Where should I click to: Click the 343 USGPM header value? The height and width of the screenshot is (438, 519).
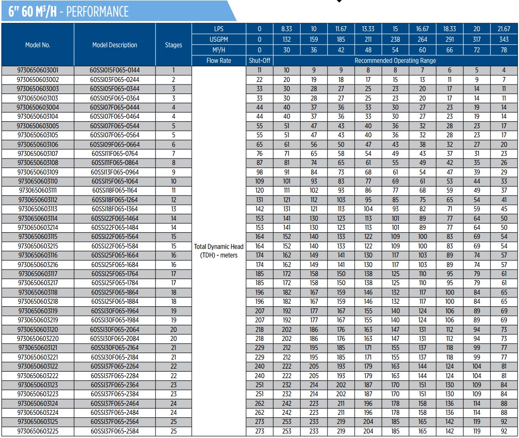(x=504, y=39)
